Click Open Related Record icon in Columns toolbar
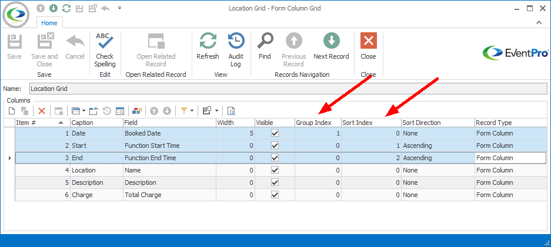 [x=59, y=111]
